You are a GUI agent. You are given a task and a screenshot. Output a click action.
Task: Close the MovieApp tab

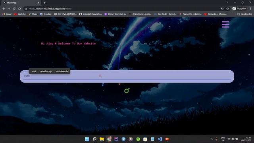pos(38,3)
